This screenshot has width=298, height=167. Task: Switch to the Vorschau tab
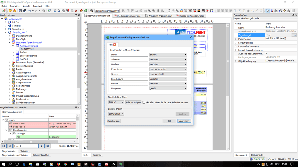[97, 155]
